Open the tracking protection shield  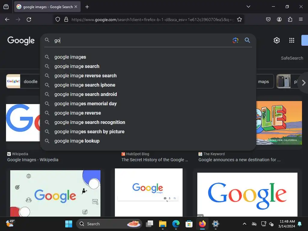tap(58, 20)
